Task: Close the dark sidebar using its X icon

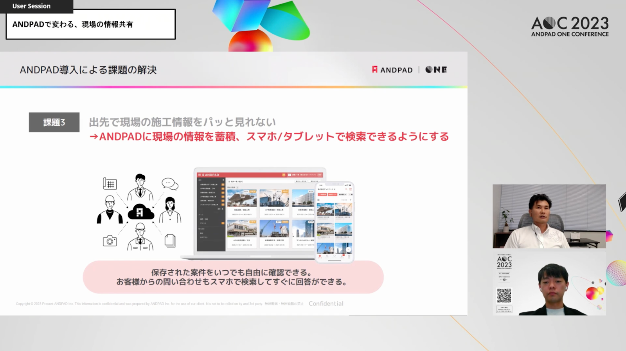Action: tap(223, 180)
